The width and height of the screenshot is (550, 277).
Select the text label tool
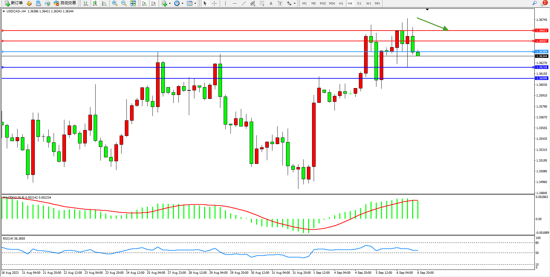point(271,3)
